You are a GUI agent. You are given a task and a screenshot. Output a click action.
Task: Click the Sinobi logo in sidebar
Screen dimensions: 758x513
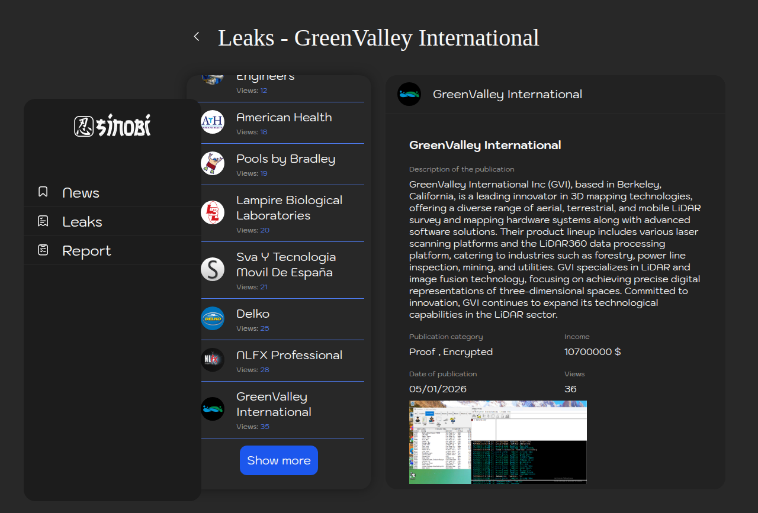tap(113, 126)
